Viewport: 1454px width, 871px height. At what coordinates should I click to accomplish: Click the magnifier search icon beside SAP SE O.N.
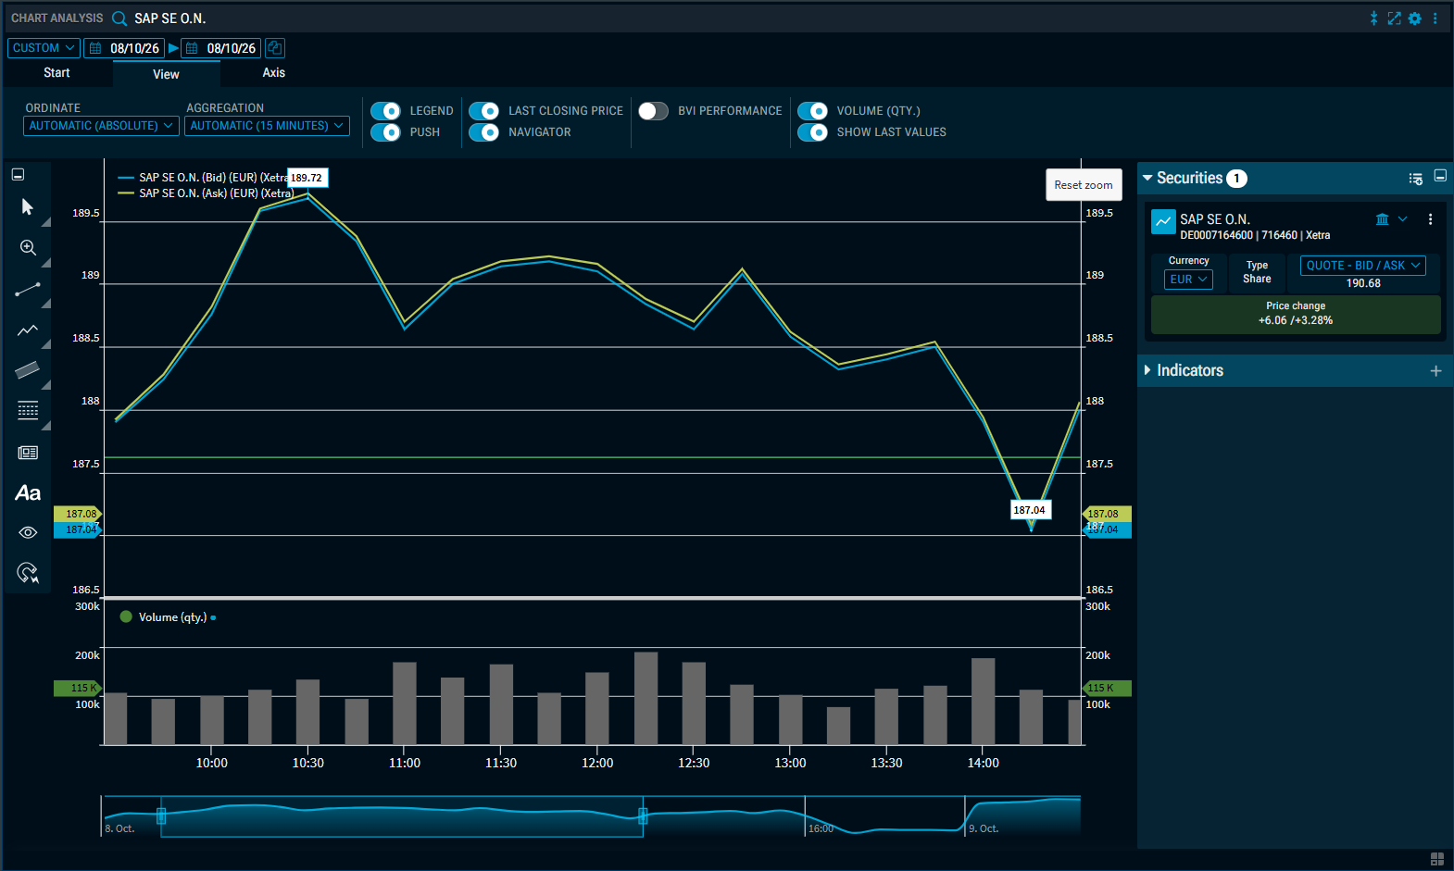(x=119, y=19)
